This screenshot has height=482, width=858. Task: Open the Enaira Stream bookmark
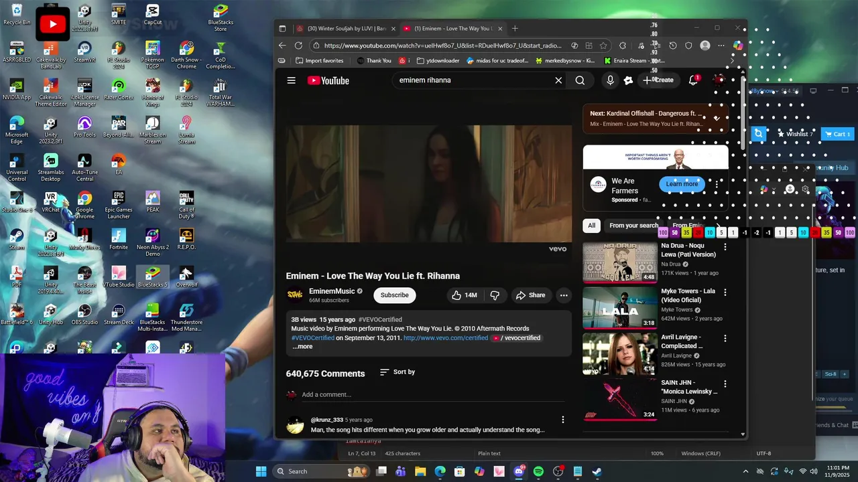(634, 60)
